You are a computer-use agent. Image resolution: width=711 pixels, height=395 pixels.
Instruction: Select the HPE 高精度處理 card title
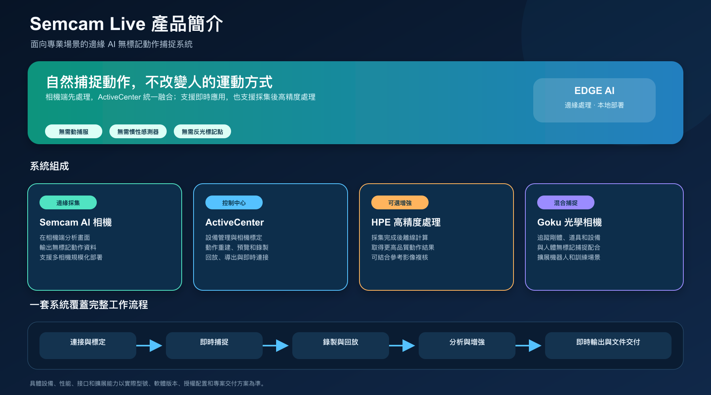click(406, 222)
